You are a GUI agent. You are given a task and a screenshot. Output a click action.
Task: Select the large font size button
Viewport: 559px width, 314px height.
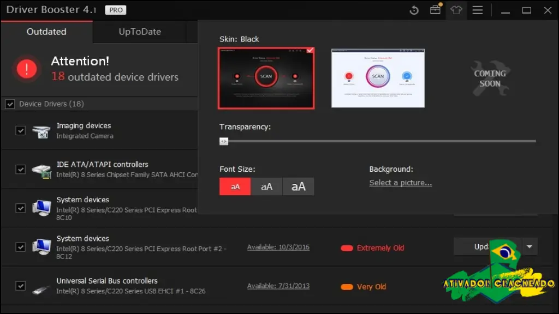(x=299, y=186)
